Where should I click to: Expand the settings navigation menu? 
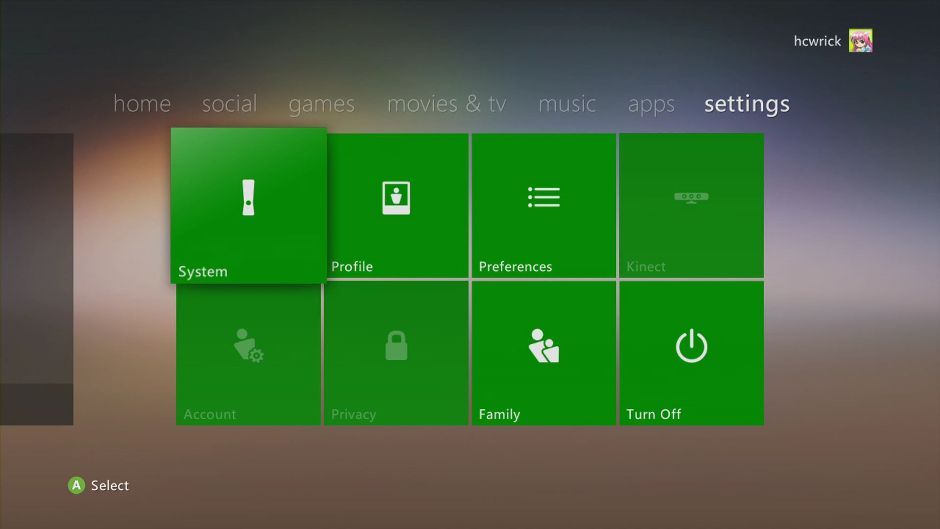pos(746,103)
